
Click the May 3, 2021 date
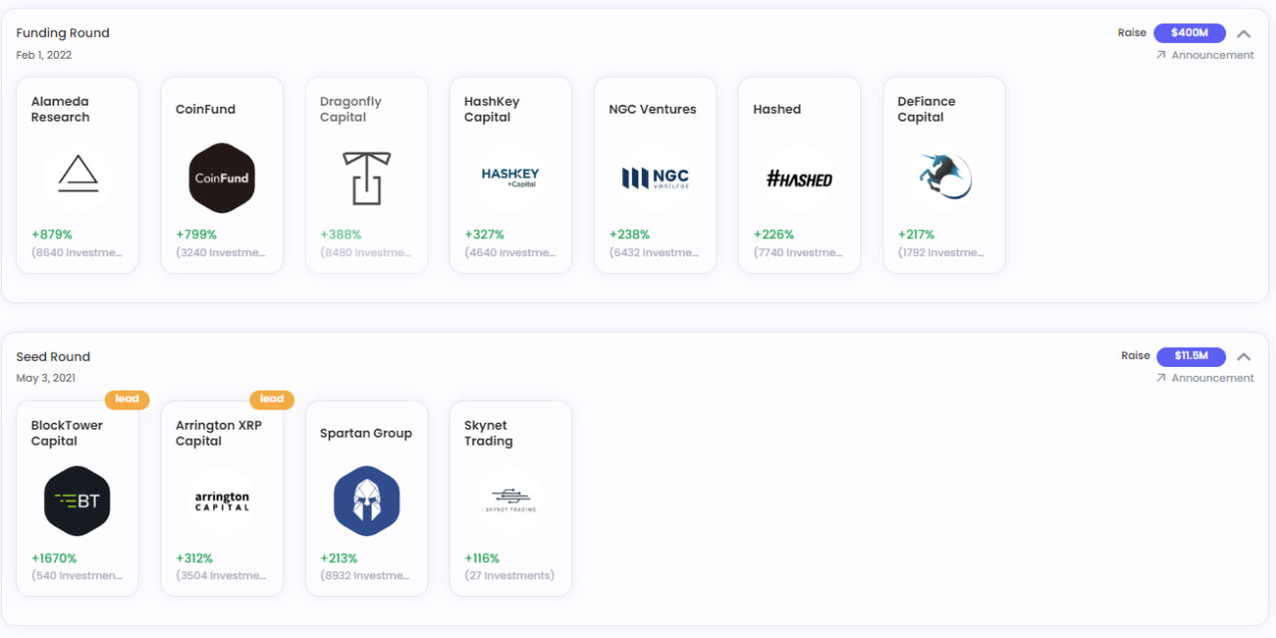point(46,379)
